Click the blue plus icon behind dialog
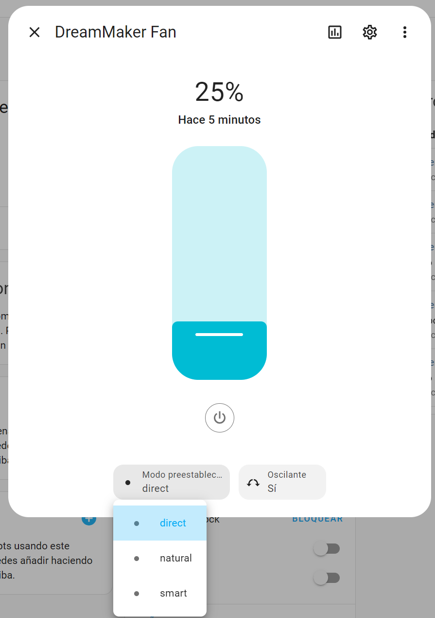The width and height of the screenshot is (435, 618). (89, 519)
